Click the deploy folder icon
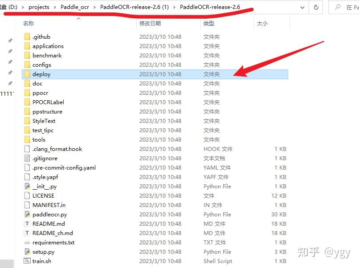Image resolution: width=359 pixels, height=268 pixels. [27, 74]
